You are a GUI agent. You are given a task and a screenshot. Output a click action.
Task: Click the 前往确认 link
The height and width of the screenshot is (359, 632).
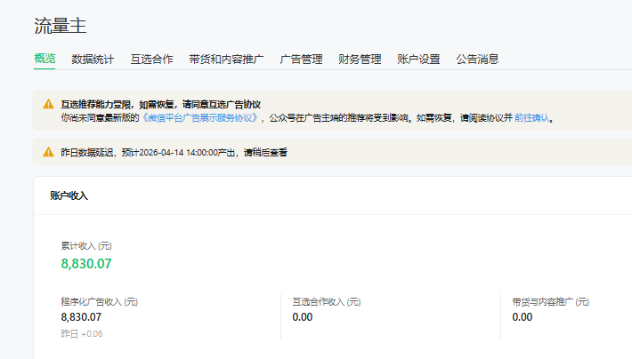pos(531,118)
